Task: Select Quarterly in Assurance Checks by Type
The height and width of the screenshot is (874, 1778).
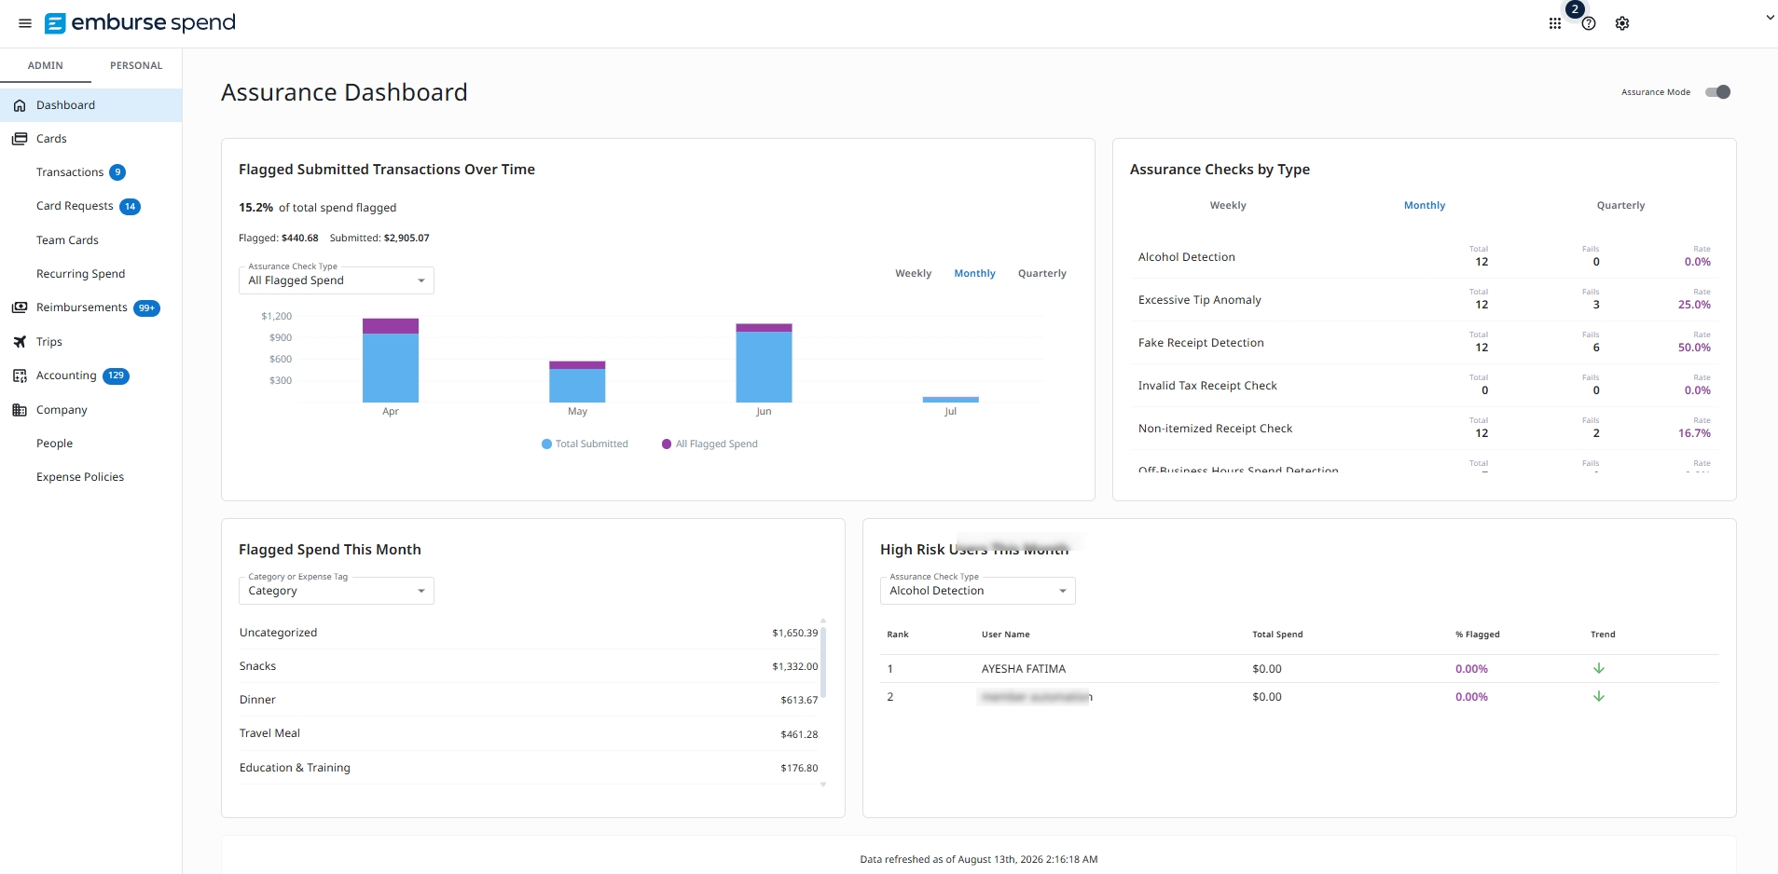Action: (x=1620, y=206)
